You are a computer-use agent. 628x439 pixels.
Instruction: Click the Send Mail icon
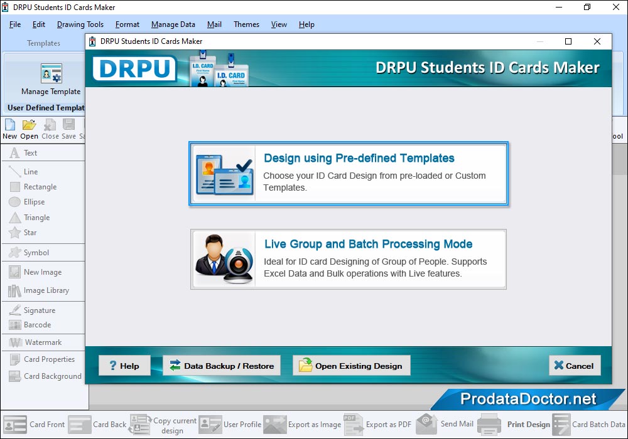coord(426,424)
